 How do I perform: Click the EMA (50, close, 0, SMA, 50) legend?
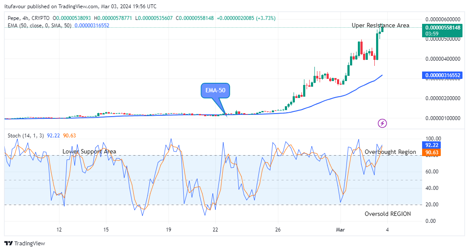pyautogui.click(x=40, y=26)
